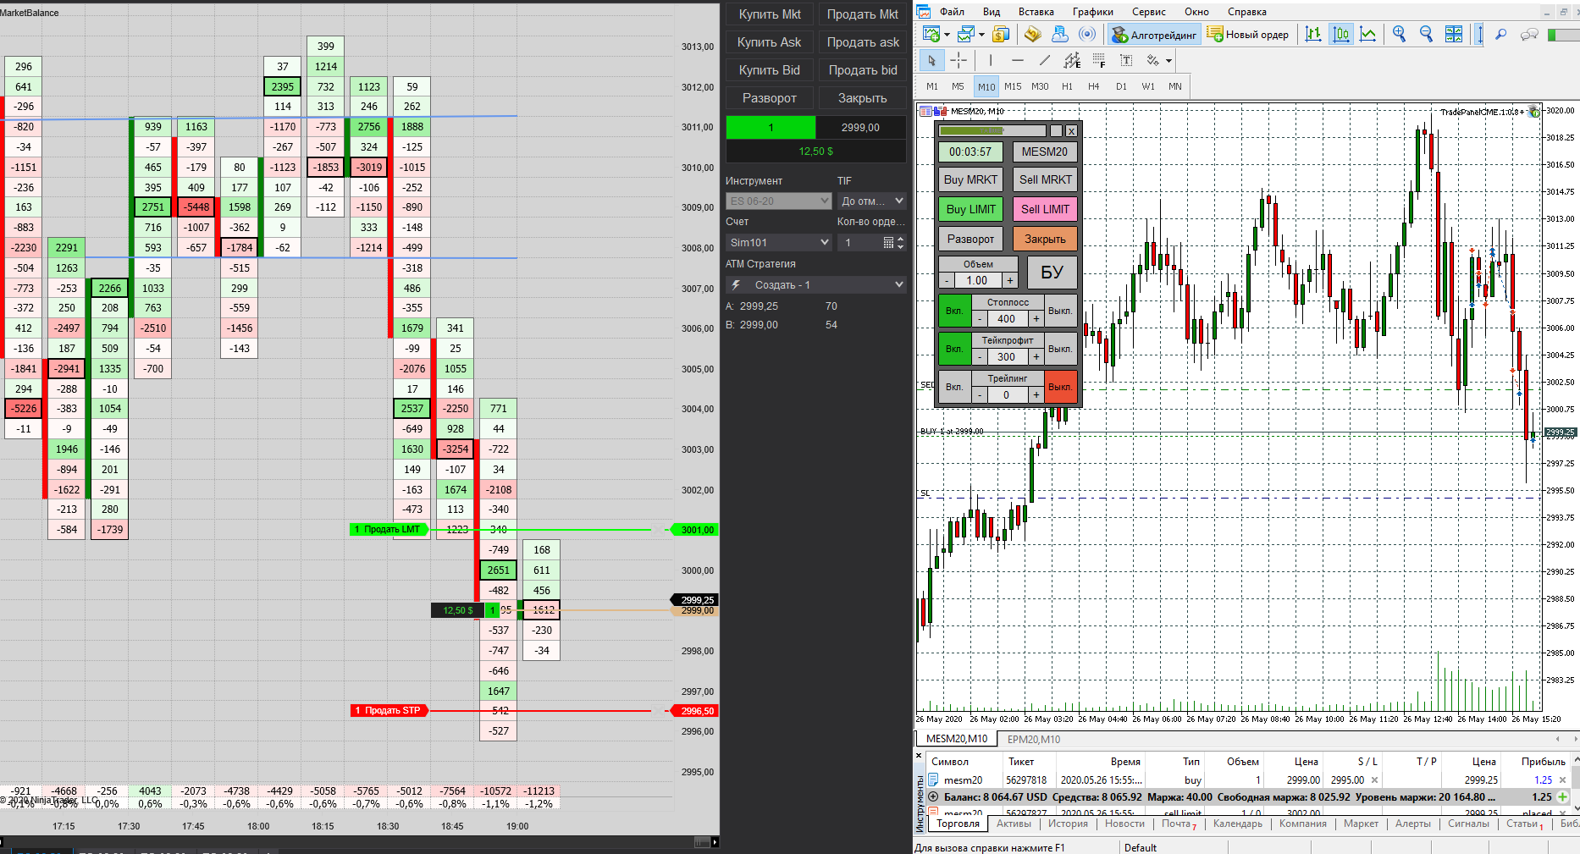Select the vertical line drawing tool
Viewport: 1580px width, 854px height.
(x=990, y=60)
